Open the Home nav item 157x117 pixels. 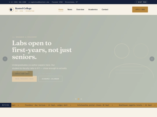point(61,10)
